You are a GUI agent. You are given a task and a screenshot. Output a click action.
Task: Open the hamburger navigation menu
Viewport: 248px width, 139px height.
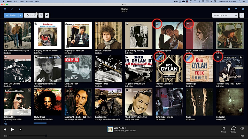[5, 9]
